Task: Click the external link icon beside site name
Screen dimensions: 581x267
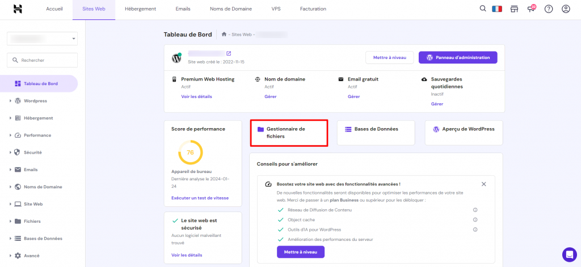Action: pos(229,54)
